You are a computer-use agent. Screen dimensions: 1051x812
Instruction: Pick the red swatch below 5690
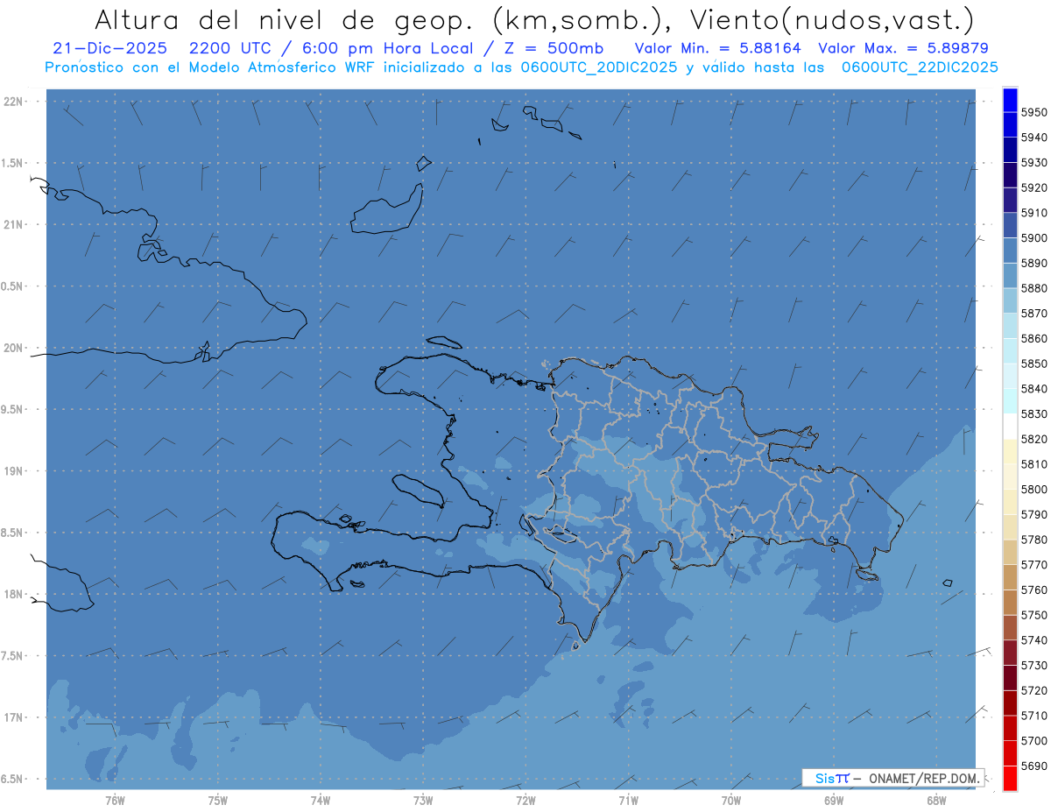click(x=1010, y=778)
